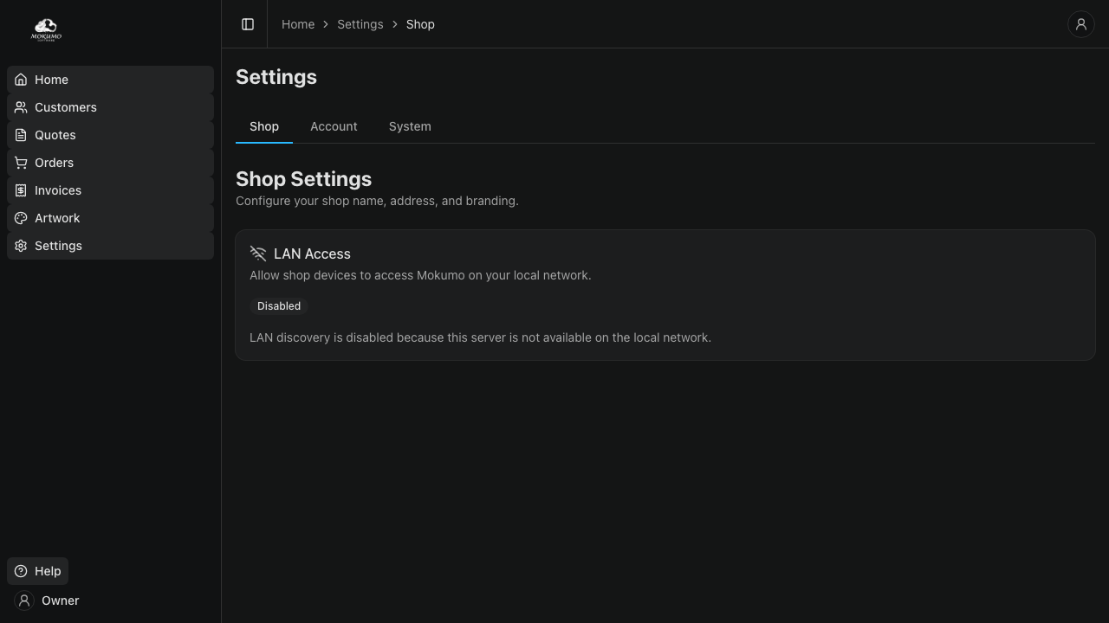This screenshot has height=623, width=1109.
Task: Click the house icon beside Home in the sidebar
Action: pos(21,80)
